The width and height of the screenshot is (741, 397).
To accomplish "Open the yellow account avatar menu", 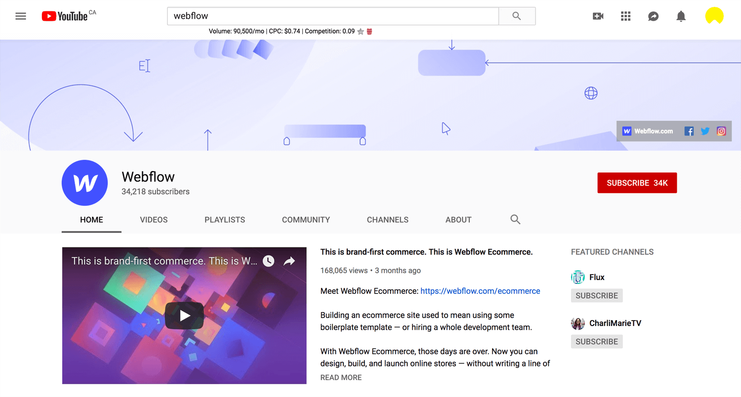I will tap(714, 16).
